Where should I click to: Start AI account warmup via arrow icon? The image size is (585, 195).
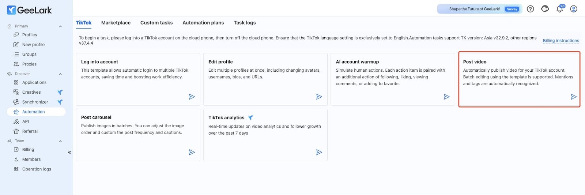446,97
